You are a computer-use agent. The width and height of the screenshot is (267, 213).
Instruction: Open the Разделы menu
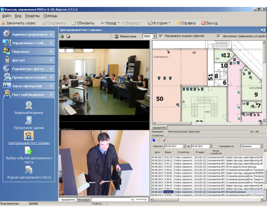[32, 16]
